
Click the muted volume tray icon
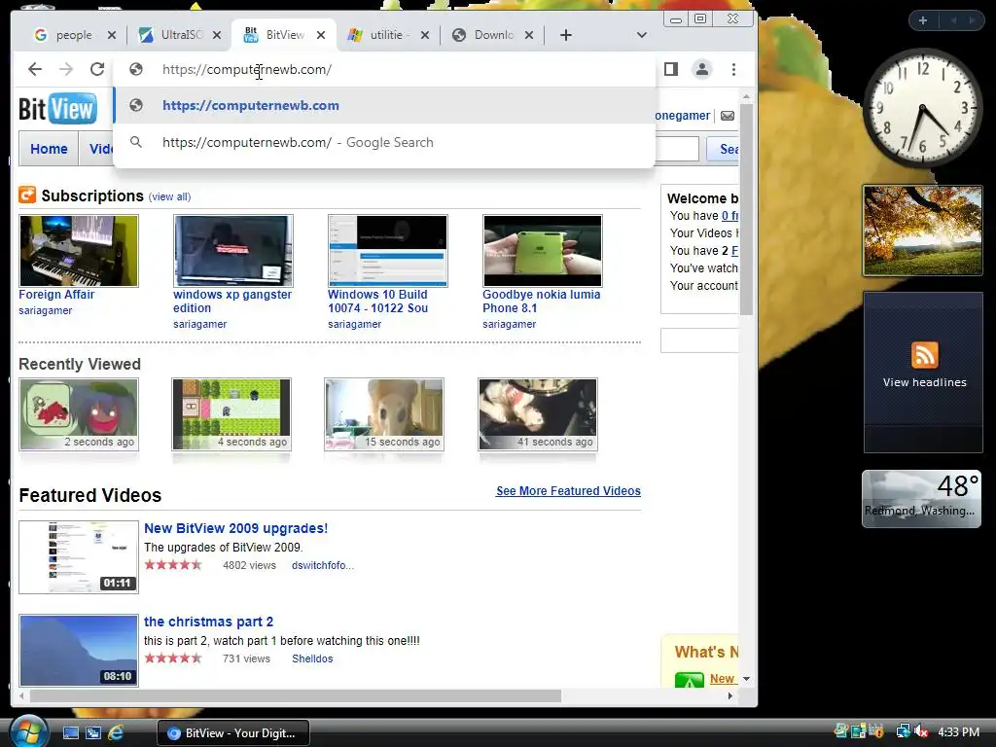(922, 732)
